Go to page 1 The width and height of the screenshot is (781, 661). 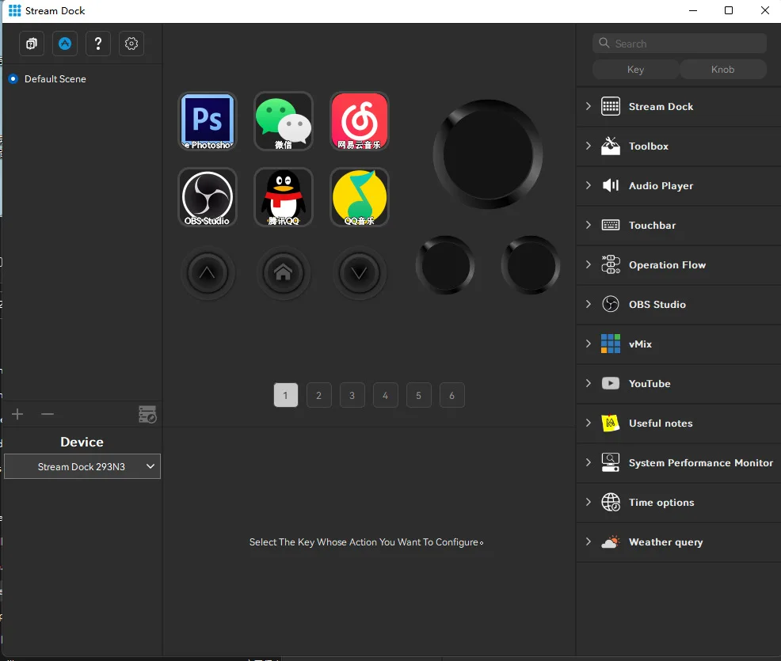(x=286, y=395)
